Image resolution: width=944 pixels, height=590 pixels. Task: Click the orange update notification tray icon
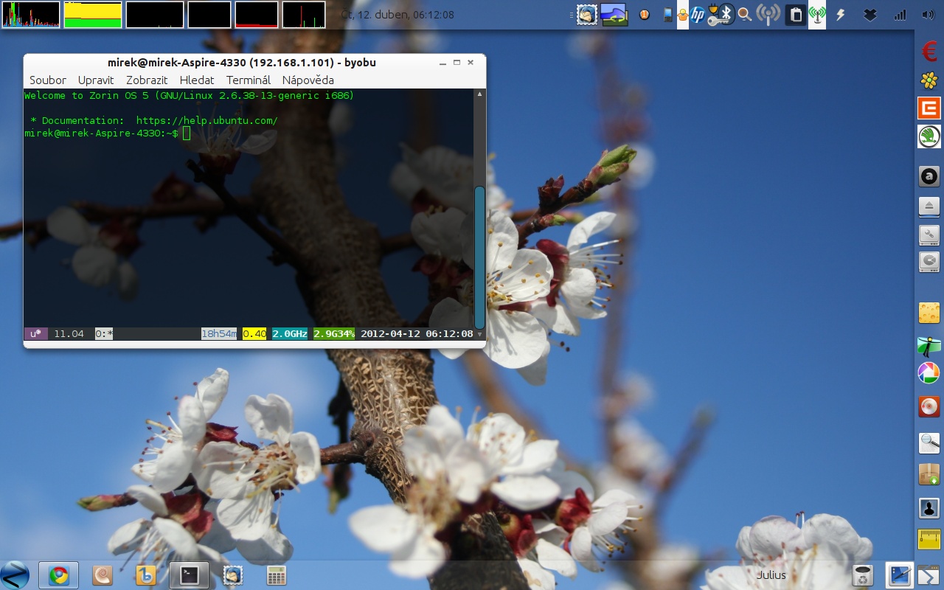(x=645, y=14)
